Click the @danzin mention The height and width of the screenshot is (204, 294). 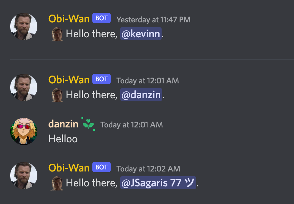tap(141, 95)
